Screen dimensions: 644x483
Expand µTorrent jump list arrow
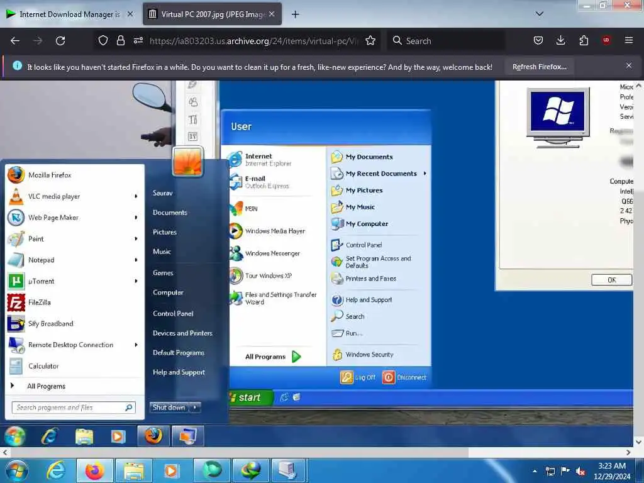tap(136, 281)
